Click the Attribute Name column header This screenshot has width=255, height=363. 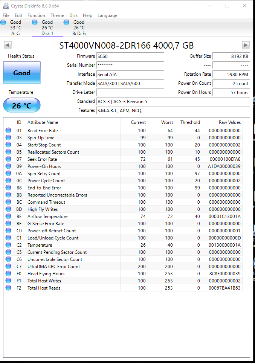pyautogui.click(x=73, y=122)
